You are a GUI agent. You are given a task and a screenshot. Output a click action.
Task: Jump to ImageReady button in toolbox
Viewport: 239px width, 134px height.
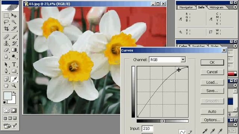click(7, 126)
